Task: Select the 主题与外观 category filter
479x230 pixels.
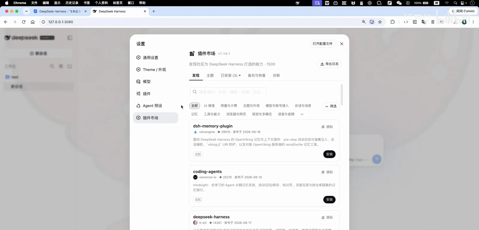Action: (x=251, y=106)
